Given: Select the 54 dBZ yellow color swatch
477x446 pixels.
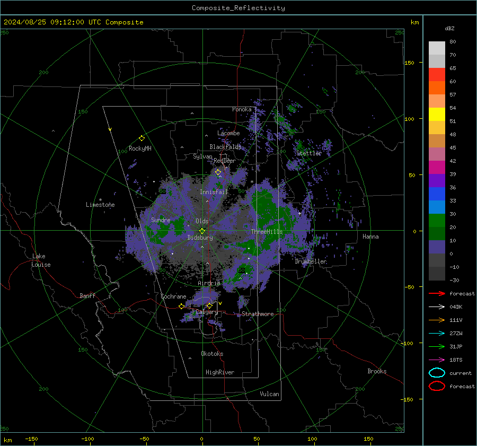Looking at the screenshot, I should pos(437,114).
